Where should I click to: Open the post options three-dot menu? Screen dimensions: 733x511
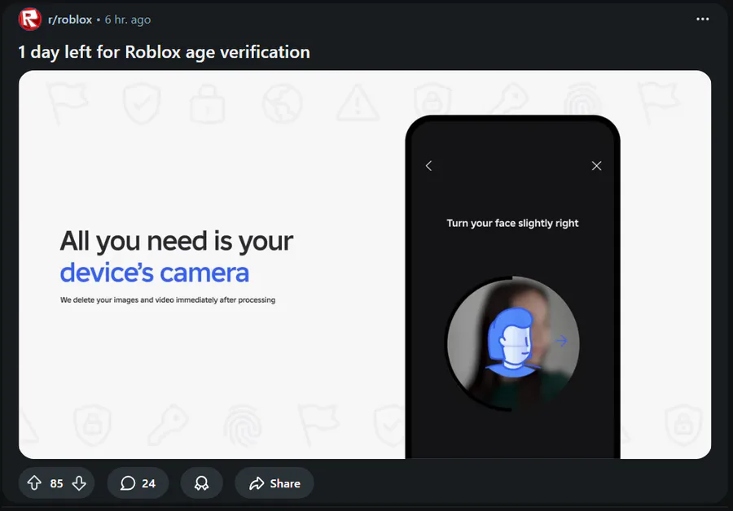[x=702, y=20]
